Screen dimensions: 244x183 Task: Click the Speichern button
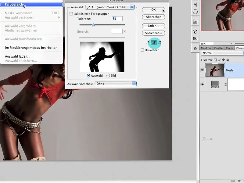[x=153, y=33]
